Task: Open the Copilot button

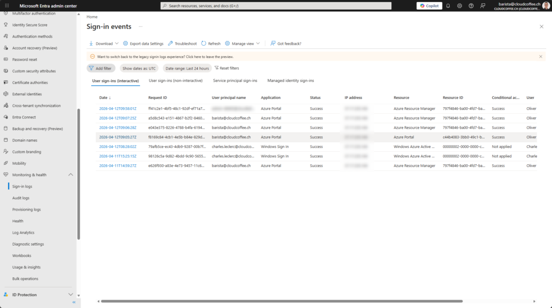Action: pyautogui.click(x=429, y=5)
